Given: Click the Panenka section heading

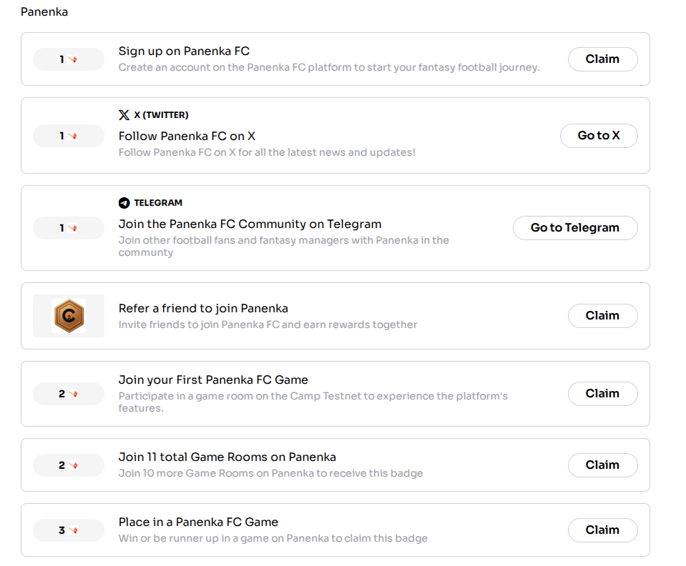Looking at the screenshot, I should click(x=44, y=12).
